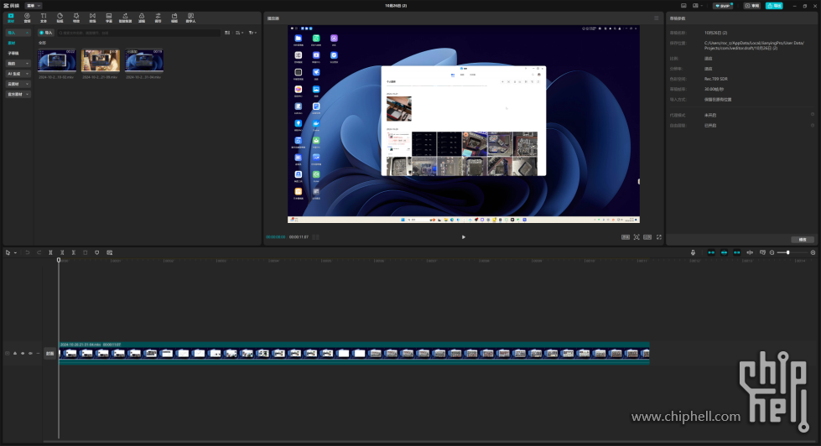Viewport: 821px width, 446px height.
Task: Open the smart packaging tab with upload icon
Action: tap(125, 18)
